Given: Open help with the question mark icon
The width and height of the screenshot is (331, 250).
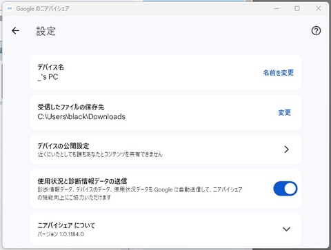Looking at the screenshot, I should coord(316,30).
